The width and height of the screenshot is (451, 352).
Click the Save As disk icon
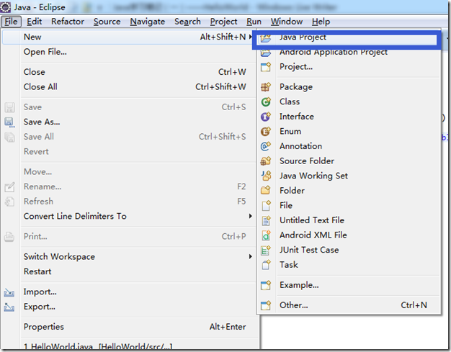coord(9,122)
